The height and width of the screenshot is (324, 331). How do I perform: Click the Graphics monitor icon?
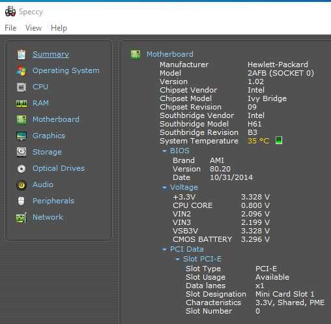22,136
